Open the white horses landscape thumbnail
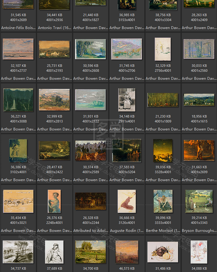This screenshot has width=217, height=272. 54,49
